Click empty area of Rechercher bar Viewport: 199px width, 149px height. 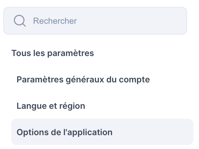[132, 21]
